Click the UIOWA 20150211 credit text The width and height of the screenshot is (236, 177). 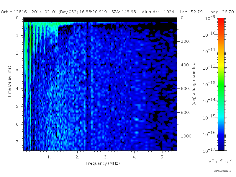click(222, 171)
